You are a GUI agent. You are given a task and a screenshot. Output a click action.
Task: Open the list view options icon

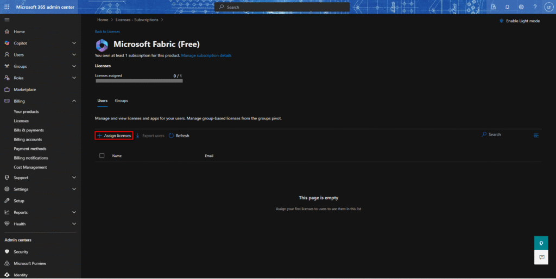pyautogui.click(x=536, y=135)
